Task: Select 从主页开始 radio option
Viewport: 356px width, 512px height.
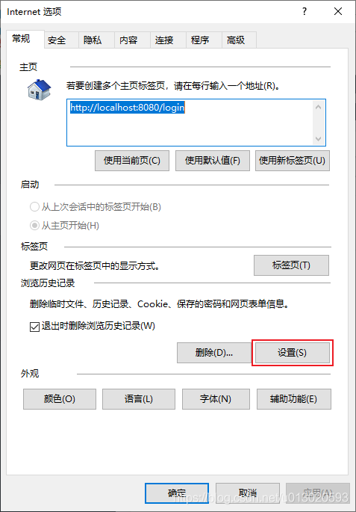Action: [x=34, y=225]
